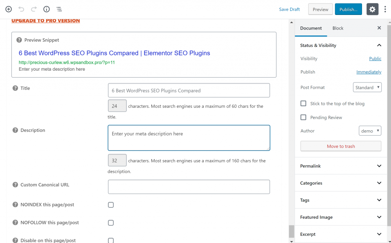Check the NOFOLLOW this page/post box
The width and height of the screenshot is (391, 243).
tap(111, 223)
